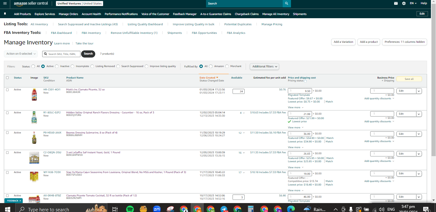Click the Windows Start button

click(8, 209)
